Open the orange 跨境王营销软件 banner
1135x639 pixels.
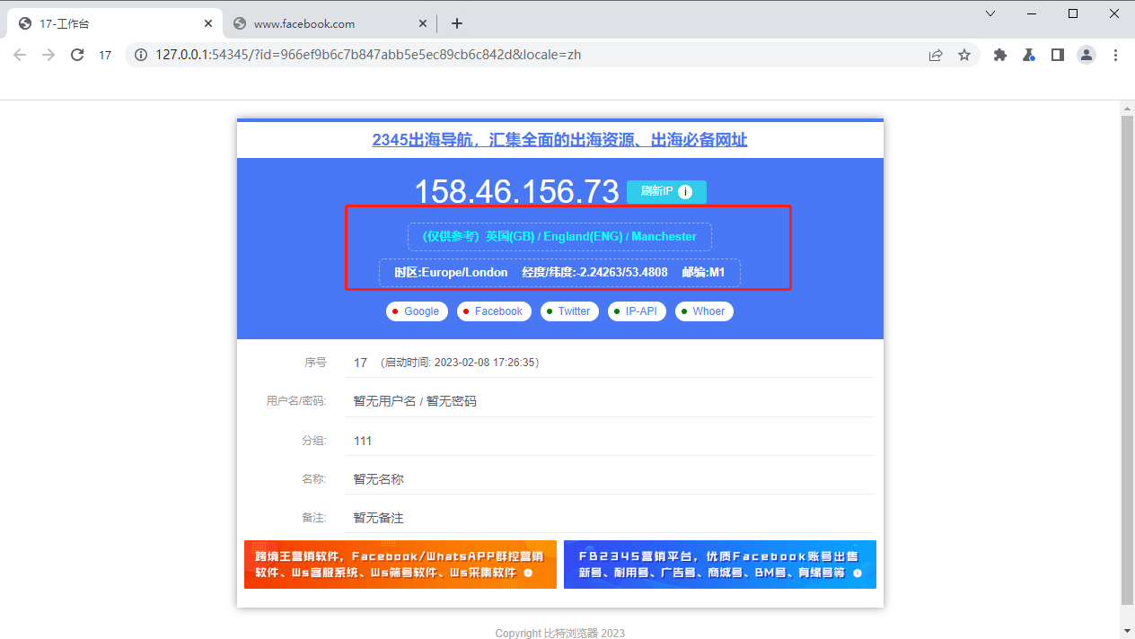tap(400, 565)
